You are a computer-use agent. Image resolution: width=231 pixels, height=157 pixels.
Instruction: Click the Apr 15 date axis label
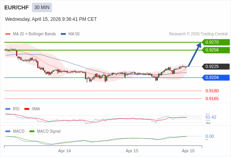pos(132,151)
